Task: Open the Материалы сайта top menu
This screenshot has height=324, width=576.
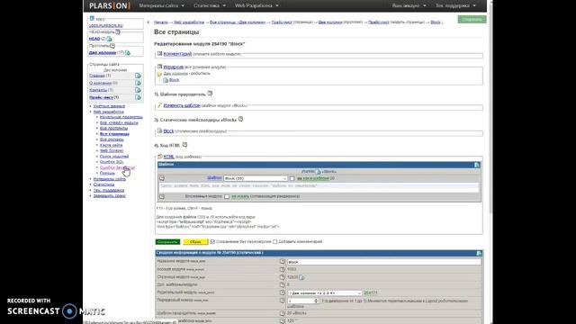Action: 161,5
